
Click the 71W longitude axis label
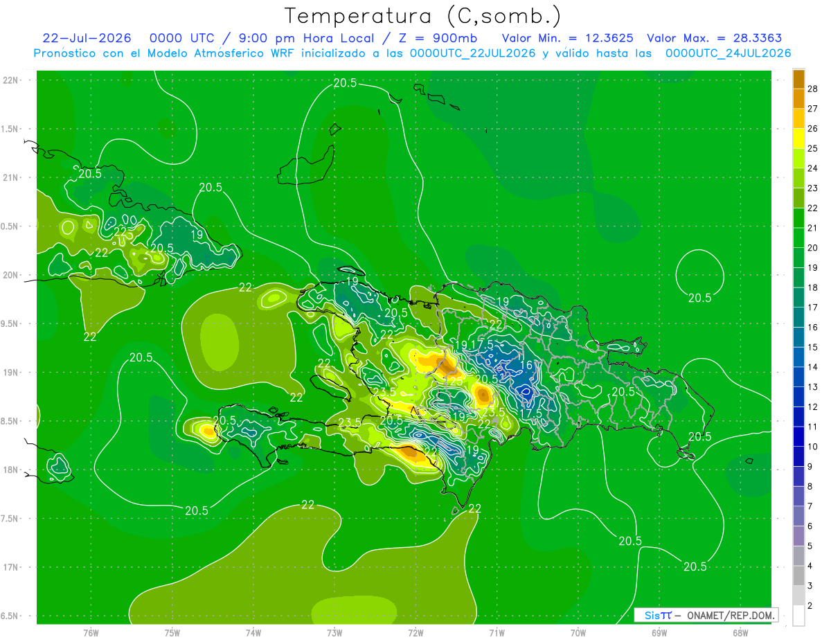pyautogui.click(x=497, y=633)
